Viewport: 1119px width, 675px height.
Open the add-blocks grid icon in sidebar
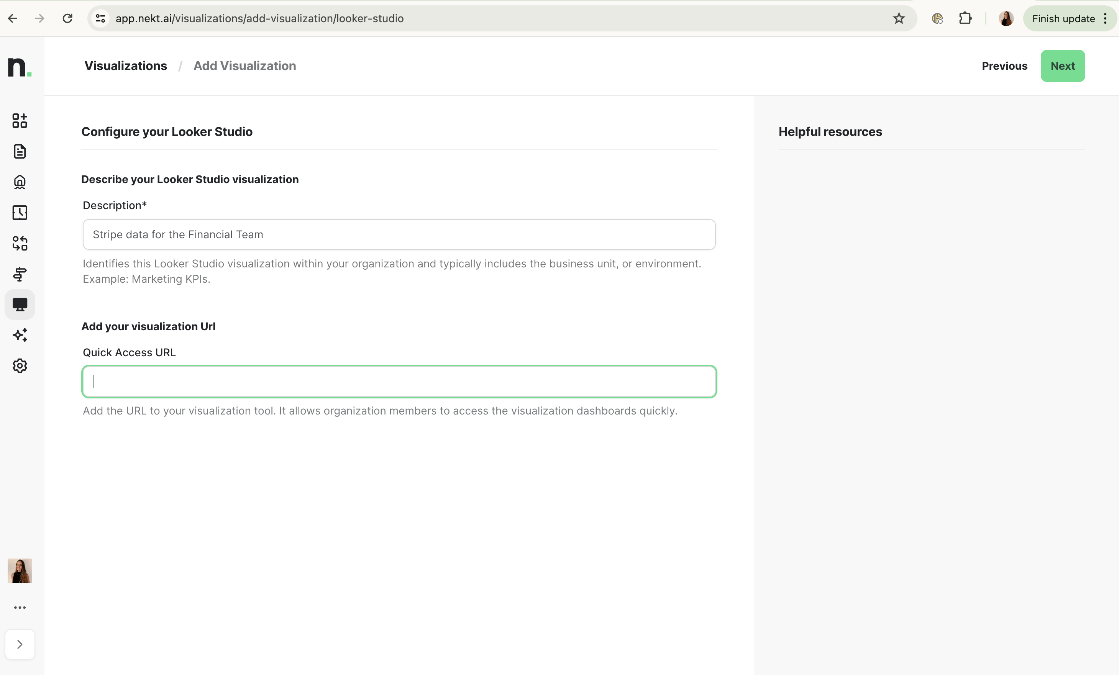pos(20,121)
